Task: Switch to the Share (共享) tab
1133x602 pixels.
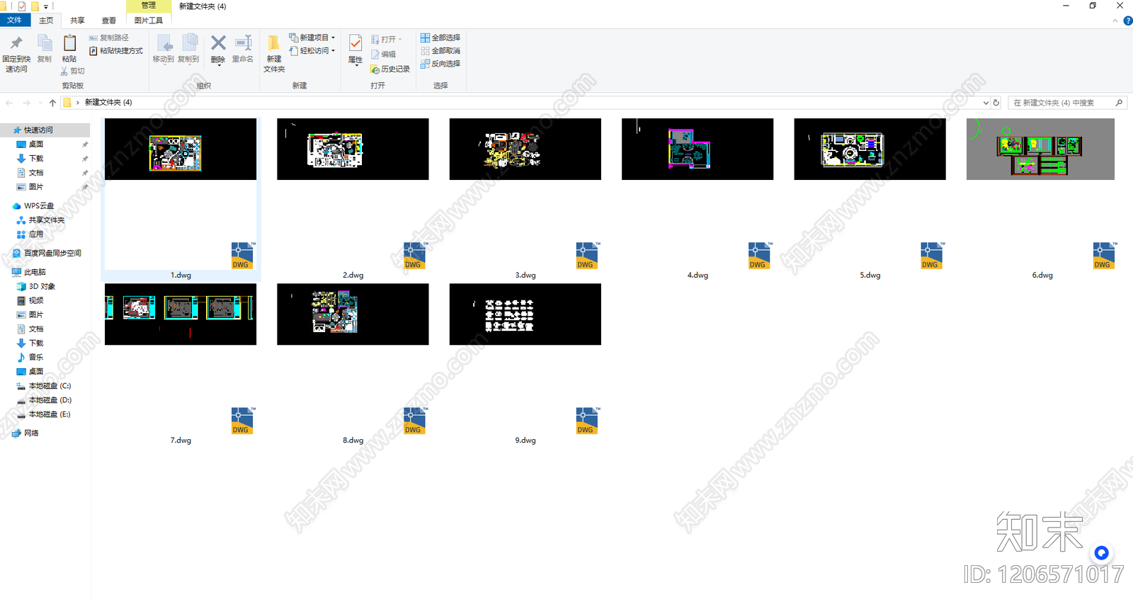Action: point(77,21)
